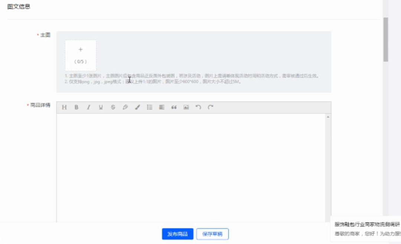Image resolution: width=401 pixels, height=244 pixels.
Task: Toggle underline in the editor toolbar
Action: (101, 107)
